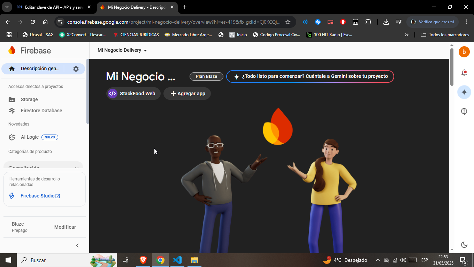Collapse the sidebar navigation panel

(77, 245)
